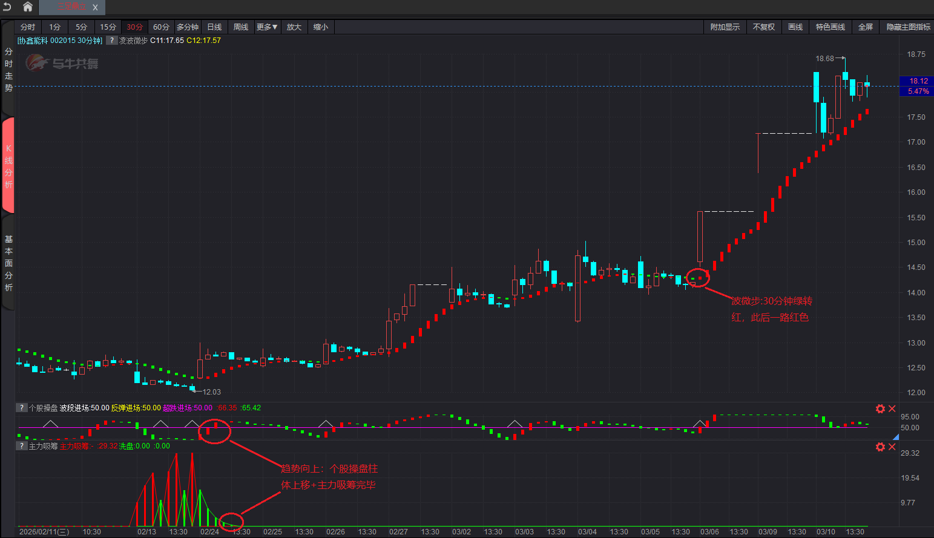934x538 pixels.
Task: Open the 不复权 adjustment dropdown
Action: tap(763, 27)
